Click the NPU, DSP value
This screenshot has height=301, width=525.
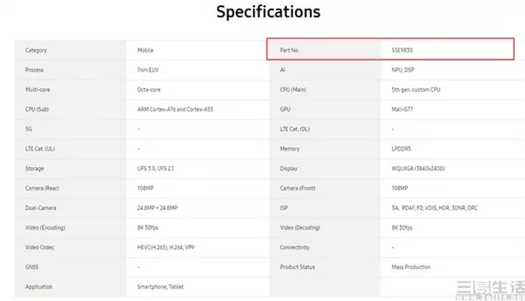402,70
